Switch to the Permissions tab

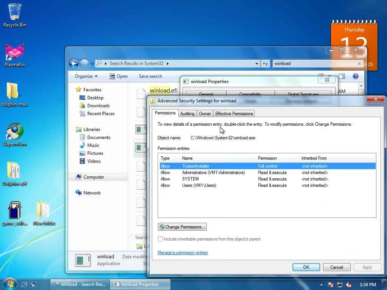coord(165,113)
